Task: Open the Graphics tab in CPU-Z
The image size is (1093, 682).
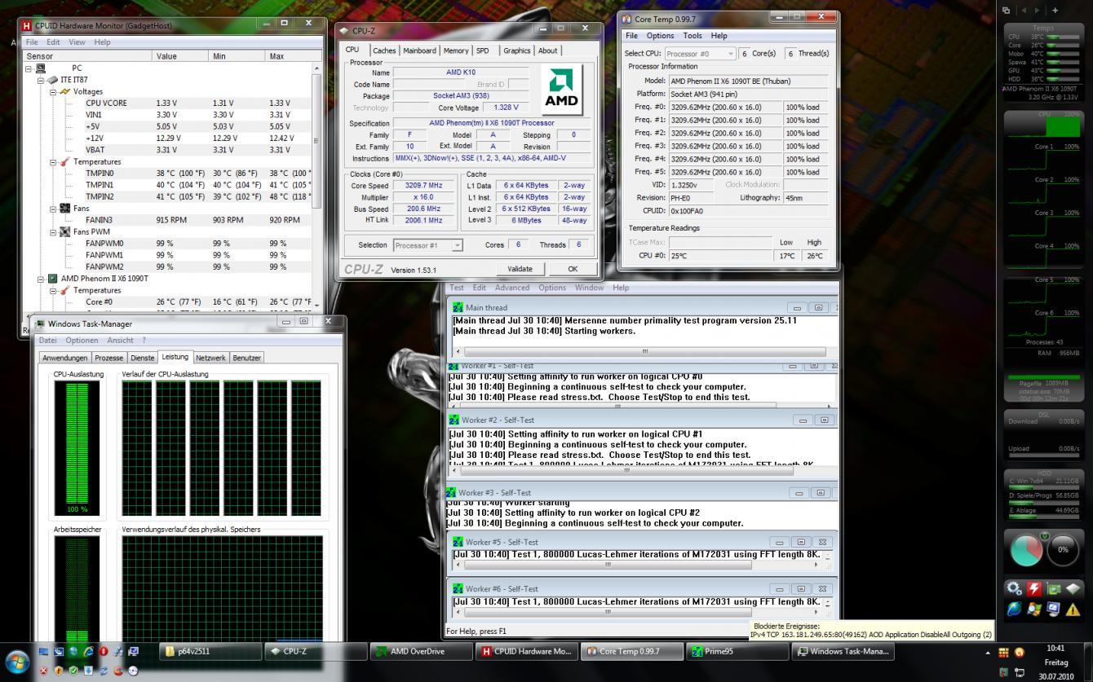Action: (x=516, y=51)
